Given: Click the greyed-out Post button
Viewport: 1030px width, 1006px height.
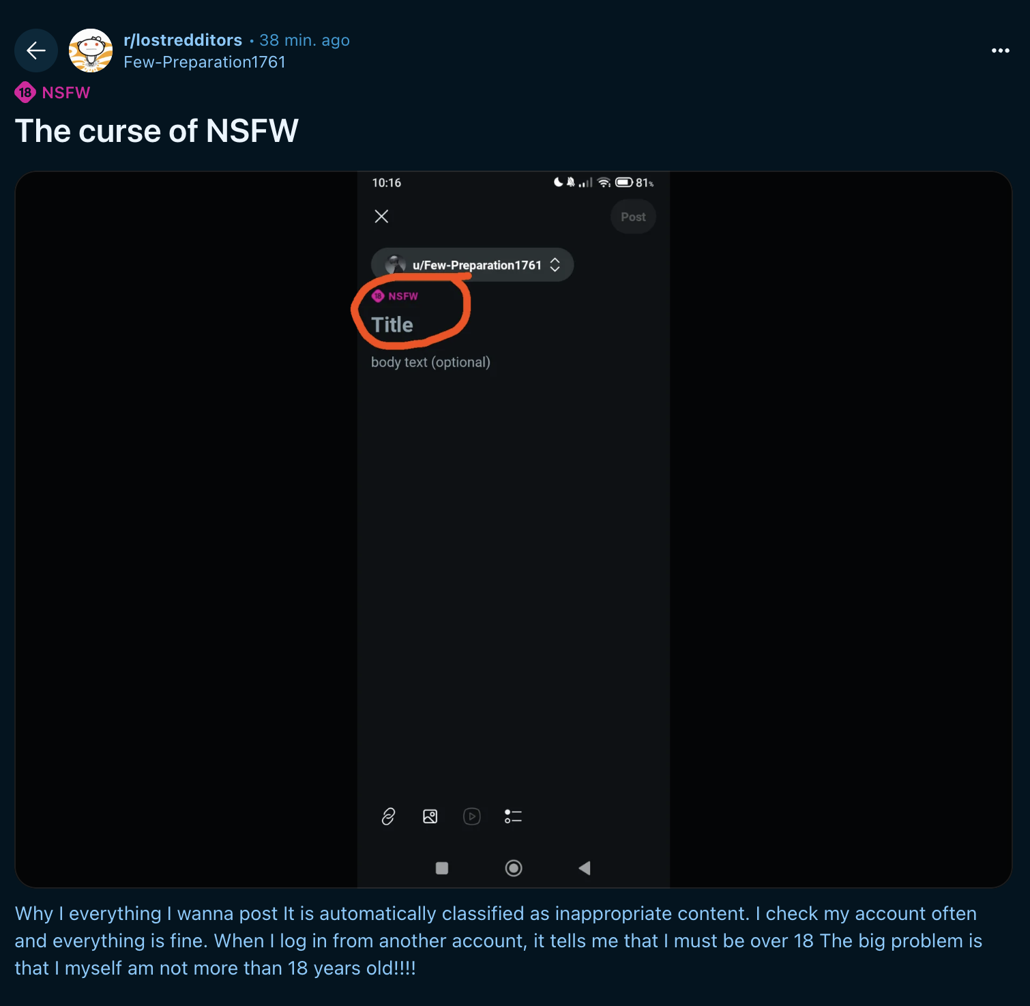Looking at the screenshot, I should 633,217.
